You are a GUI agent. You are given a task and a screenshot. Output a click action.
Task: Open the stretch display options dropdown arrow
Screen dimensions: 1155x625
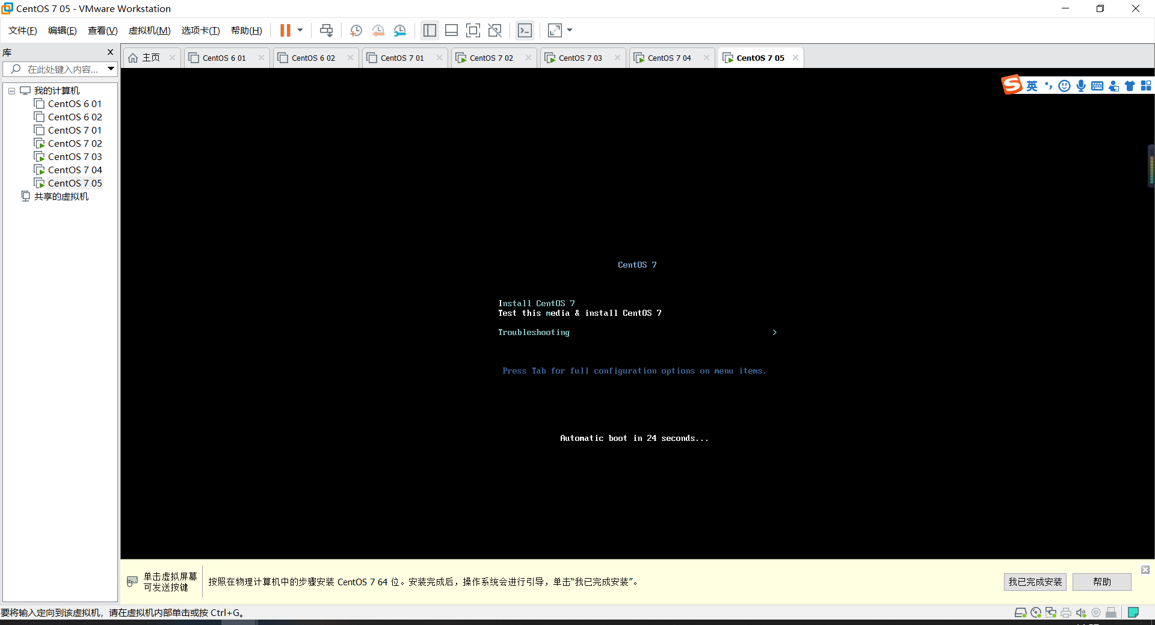(x=570, y=30)
